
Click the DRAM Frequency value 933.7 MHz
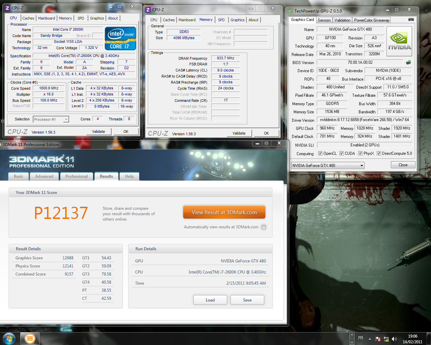pos(225,58)
